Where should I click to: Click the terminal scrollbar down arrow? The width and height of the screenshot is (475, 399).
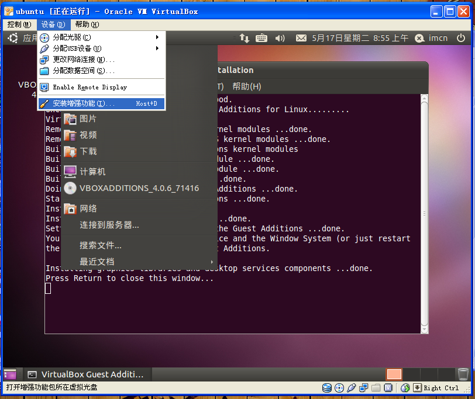(425, 329)
